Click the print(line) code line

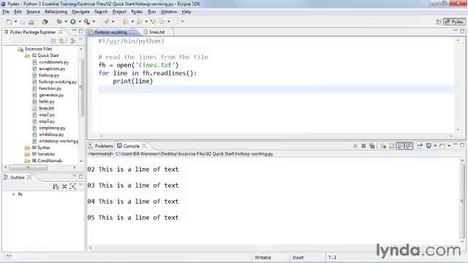pos(132,81)
